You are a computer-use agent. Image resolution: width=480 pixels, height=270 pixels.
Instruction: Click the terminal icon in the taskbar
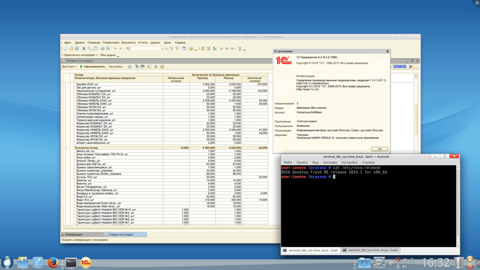(71, 263)
